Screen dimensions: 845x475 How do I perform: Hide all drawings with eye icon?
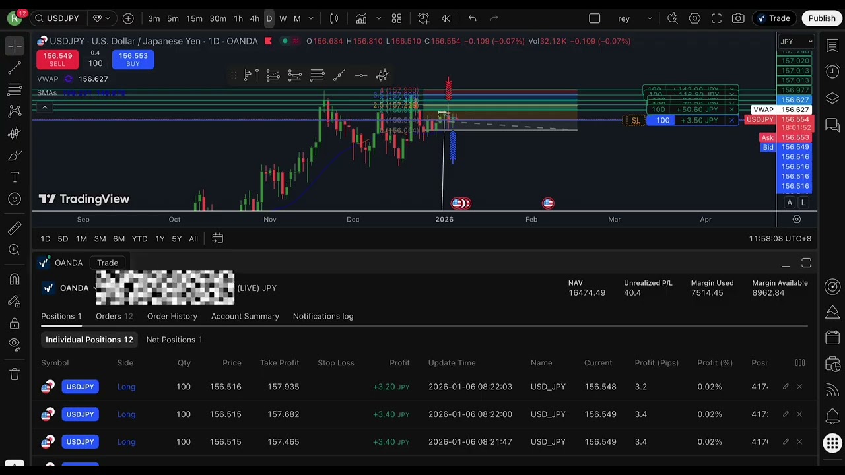pyautogui.click(x=15, y=345)
